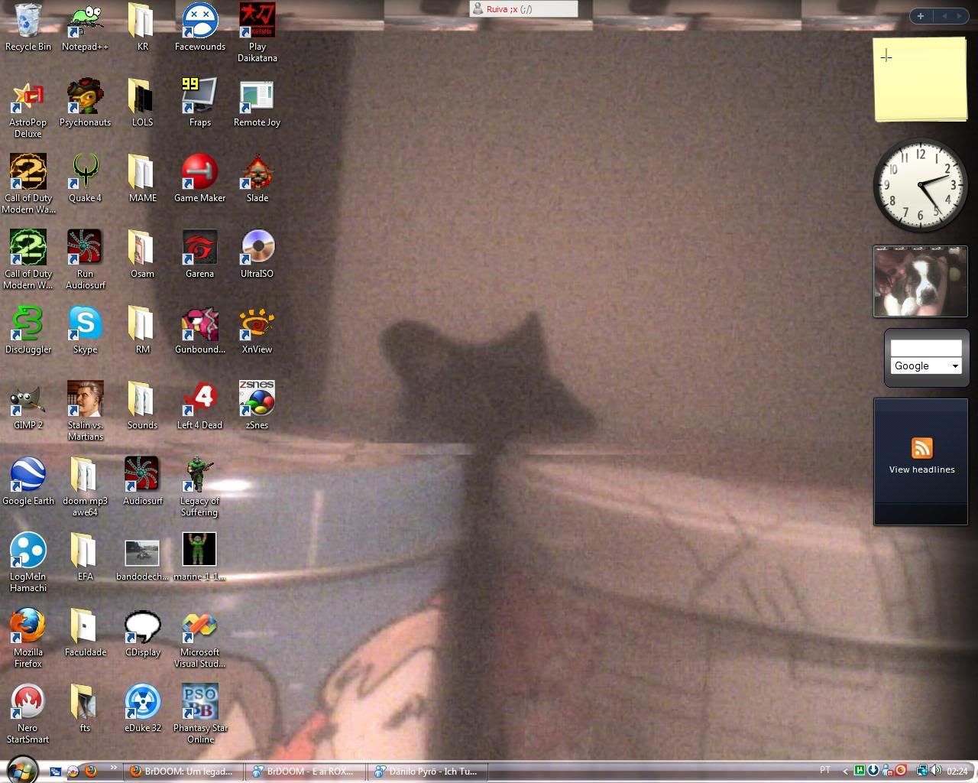
Task: Click the dog slideshow gadget photo
Action: [921, 281]
